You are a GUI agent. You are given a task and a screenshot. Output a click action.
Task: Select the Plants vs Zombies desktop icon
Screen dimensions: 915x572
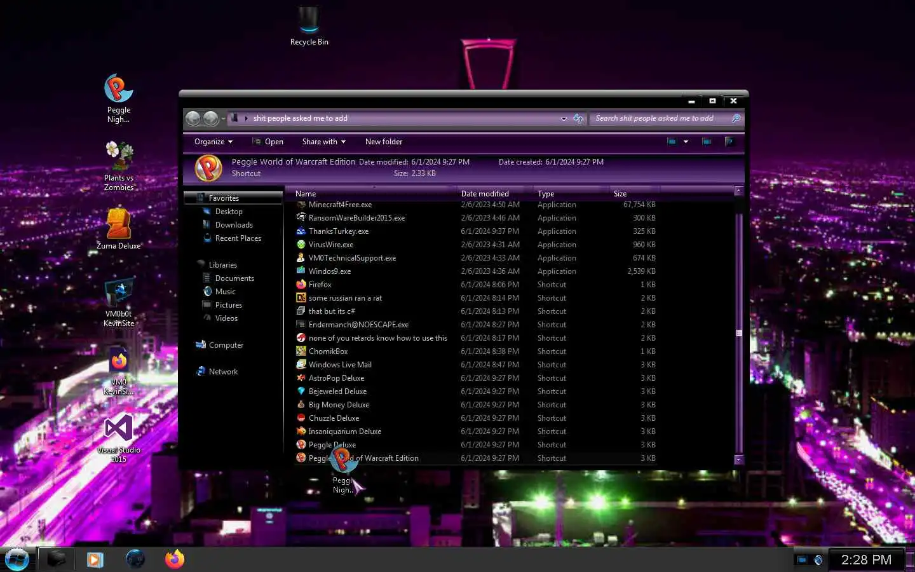(x=119, y=166)
